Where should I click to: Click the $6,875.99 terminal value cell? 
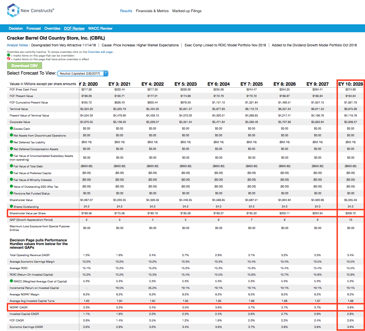click(351, 109)
